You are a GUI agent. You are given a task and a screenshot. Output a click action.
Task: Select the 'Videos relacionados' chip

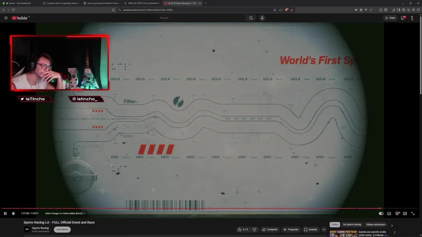coord(376,224)
